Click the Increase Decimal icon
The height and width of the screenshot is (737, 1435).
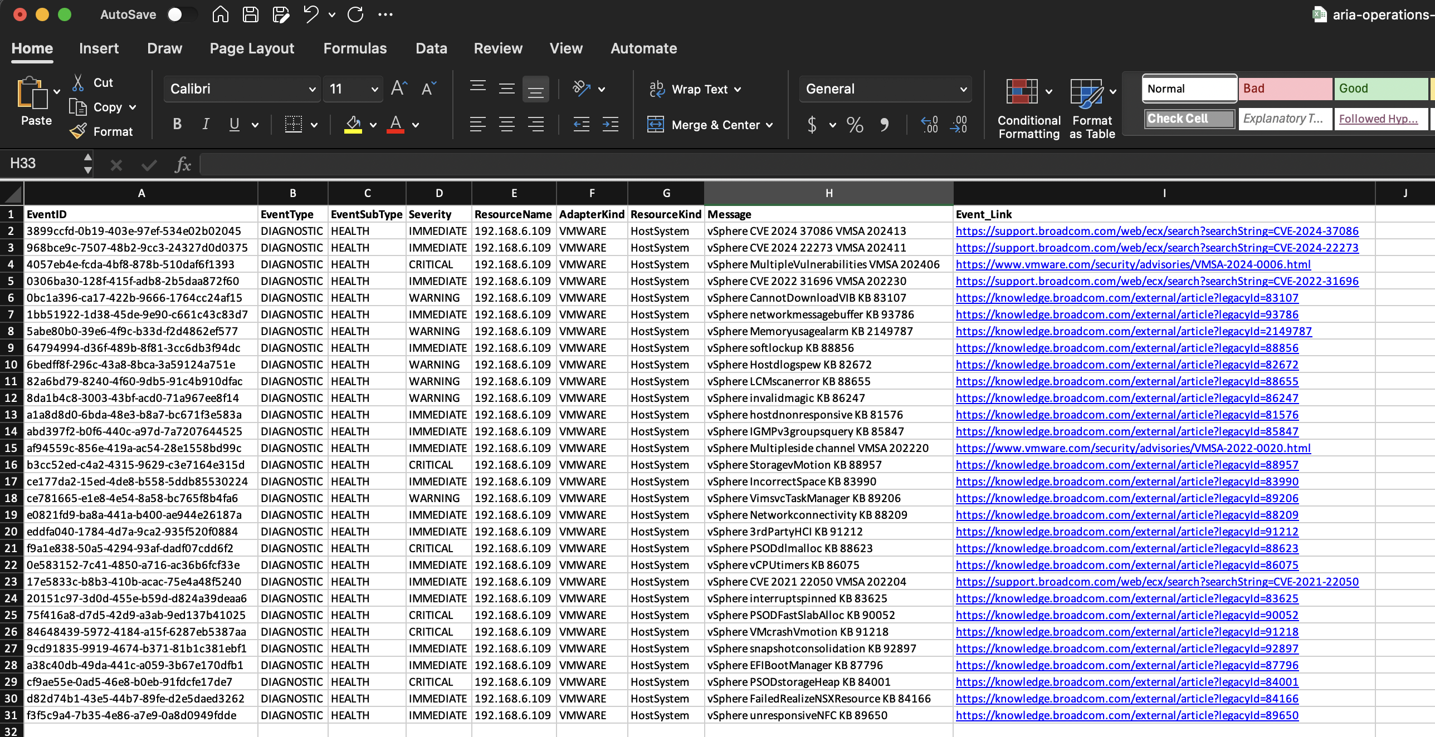(929, 124)
